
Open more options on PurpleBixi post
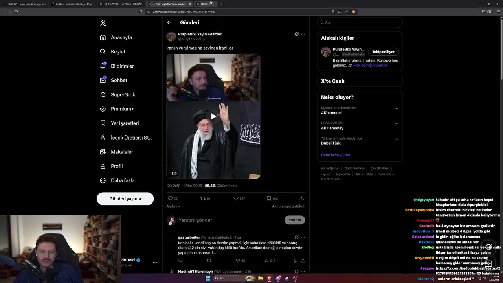coord(303,34)
